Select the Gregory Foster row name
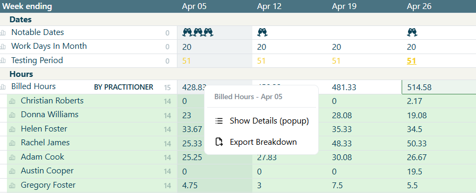This screenshot has height=193, width=476. (x=48, y=185)
